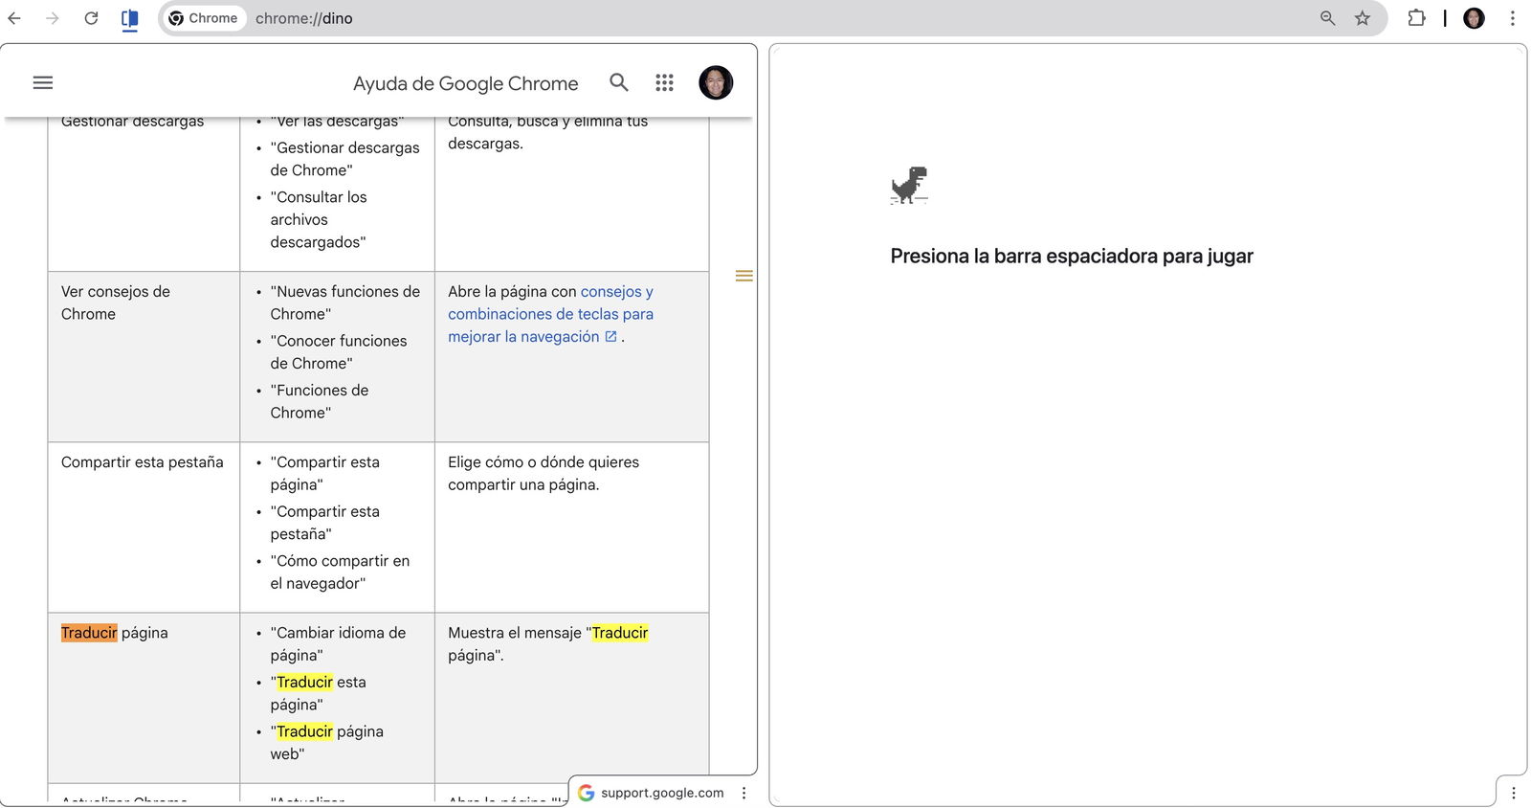Click the "Cómo compartir en el navegador" bullet

pos(340,572)
